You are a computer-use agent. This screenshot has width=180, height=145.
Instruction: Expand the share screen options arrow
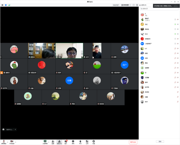click(x=49, y=142)
